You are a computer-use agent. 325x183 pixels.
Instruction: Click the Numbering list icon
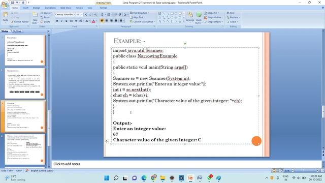[x=109, y=15]
